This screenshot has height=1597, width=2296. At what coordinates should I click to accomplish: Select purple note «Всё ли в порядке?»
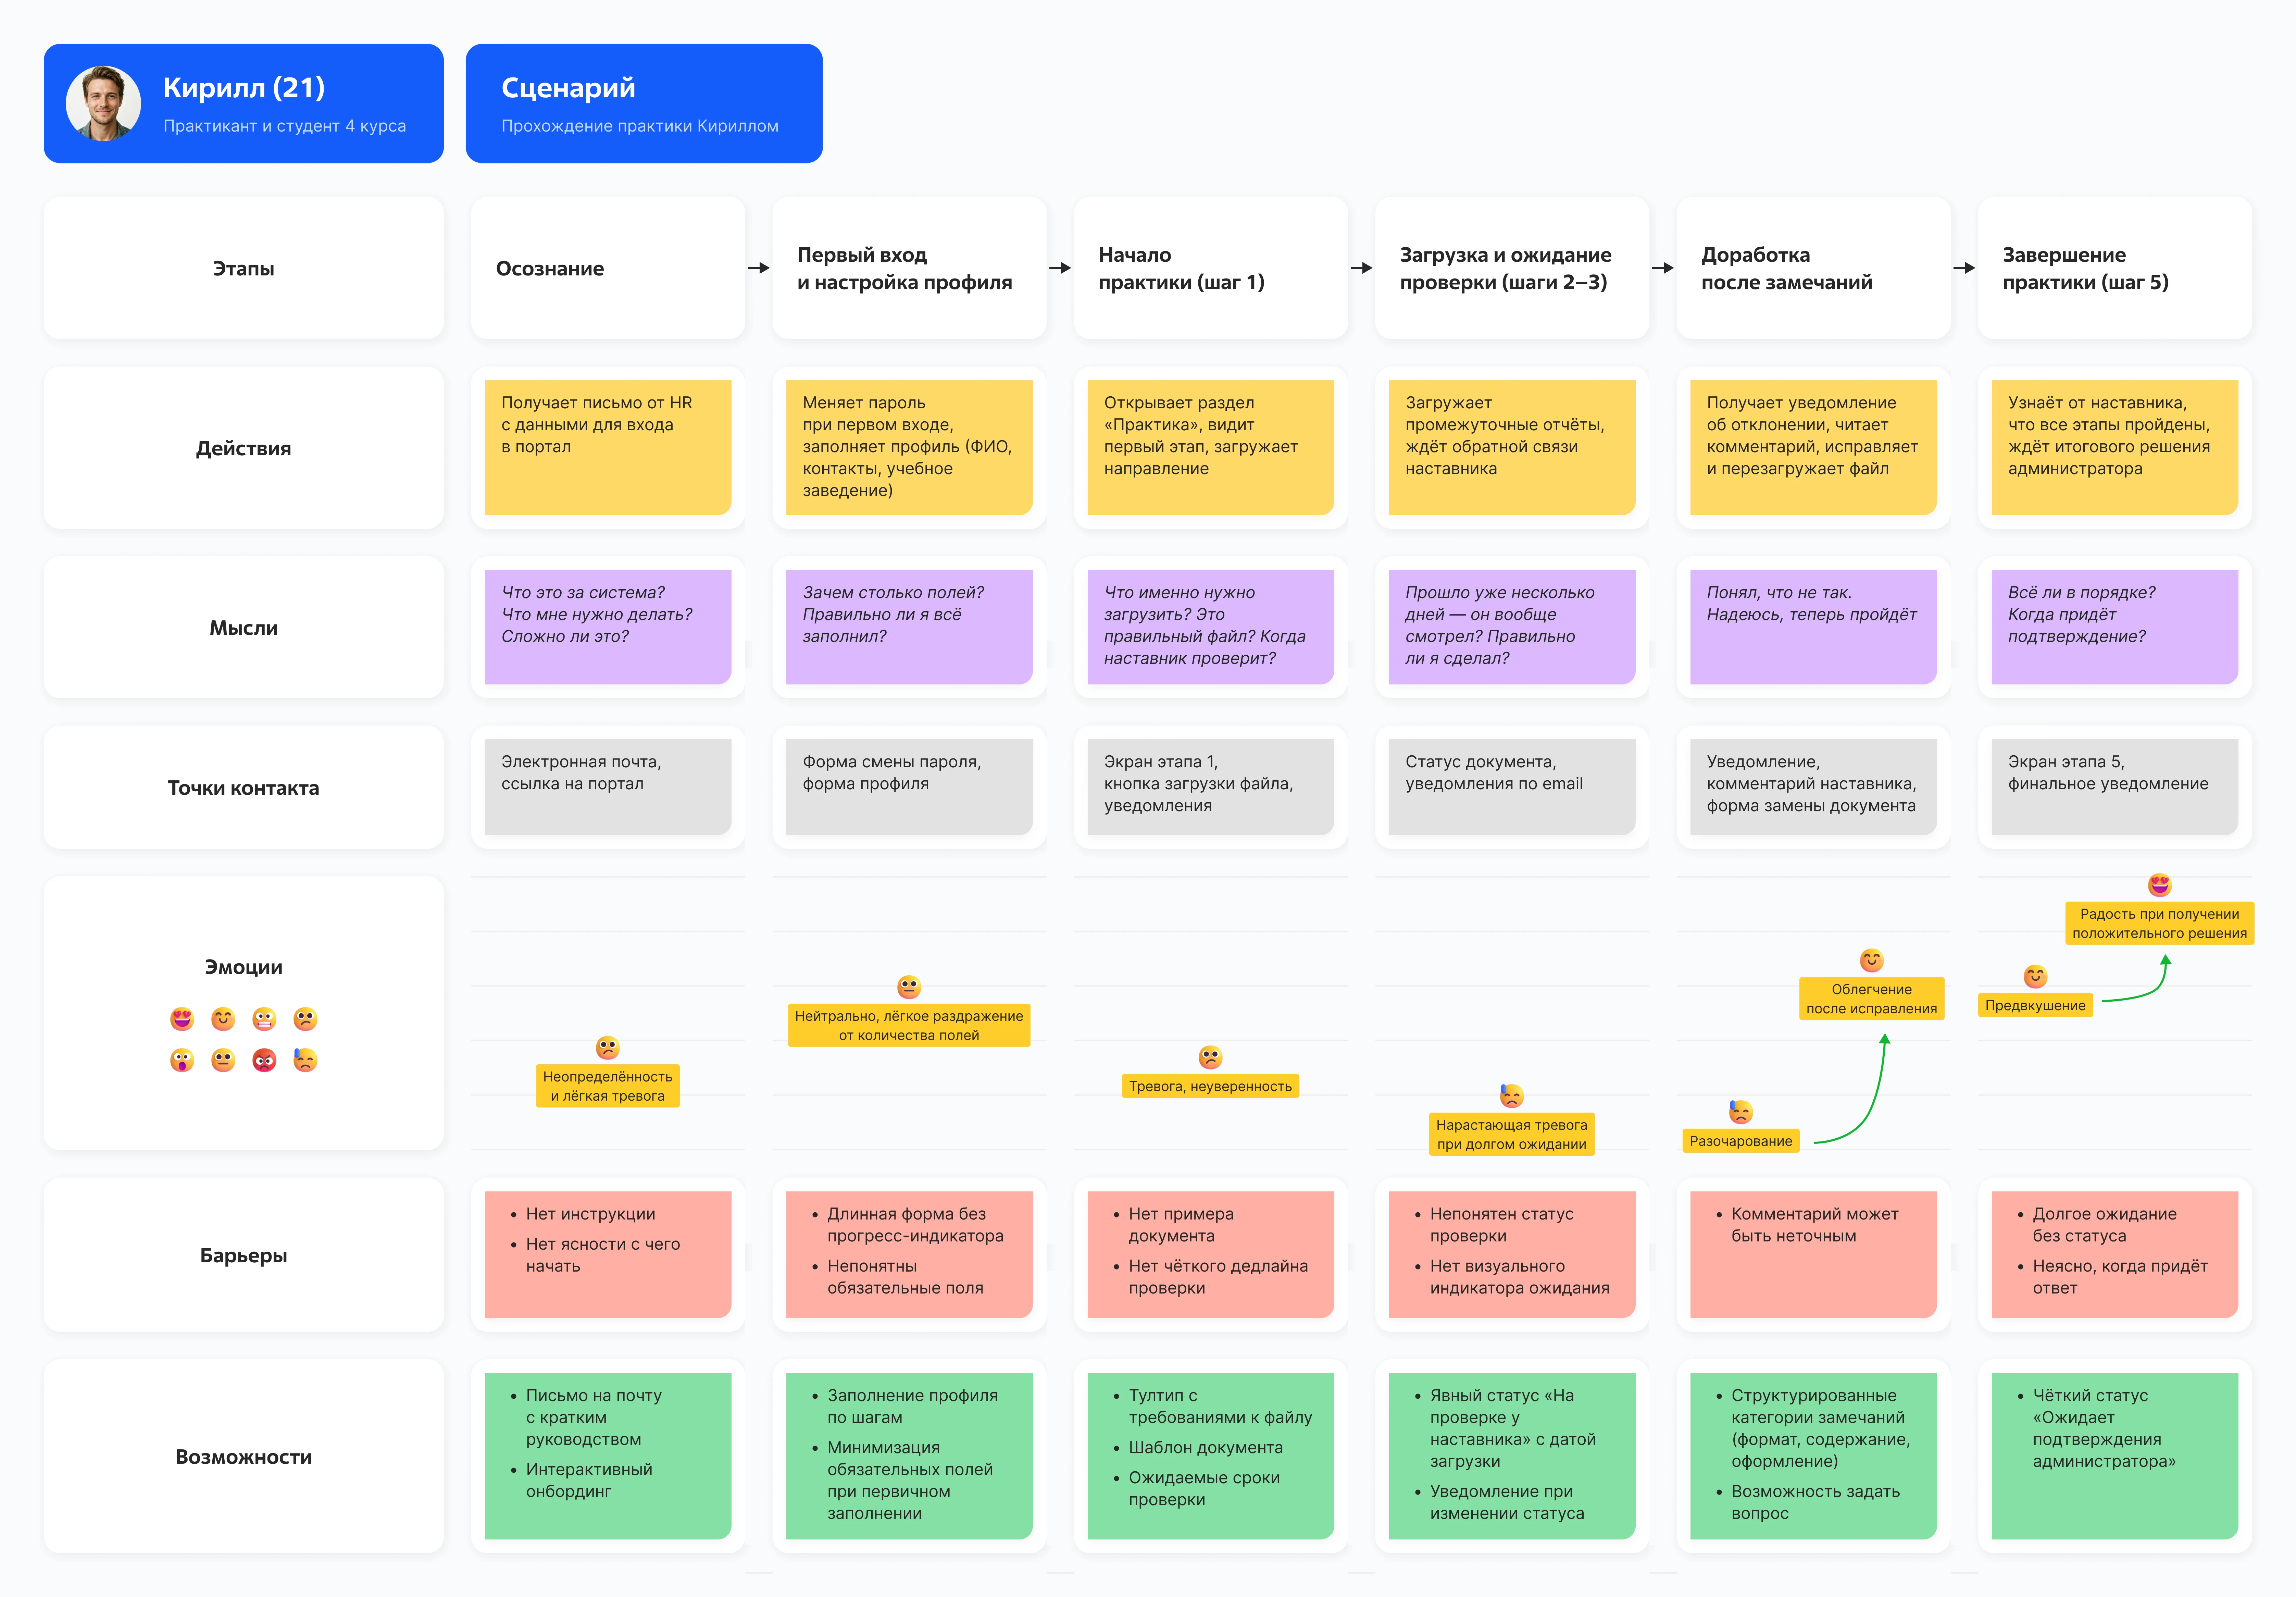point(2115,627)
